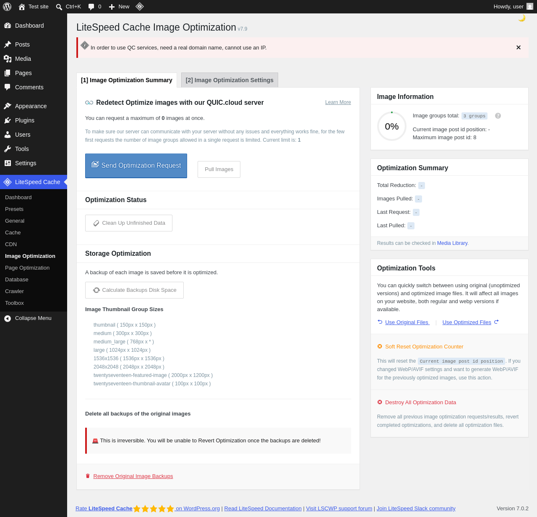537x517 pixels.
Task: Open the Toolbox submenu item
Action: point(34,303)
